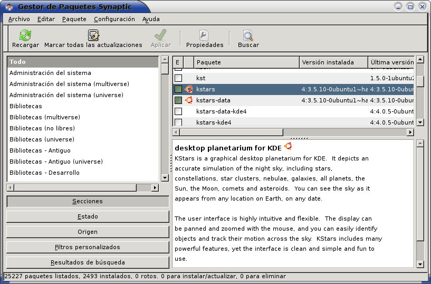The image size is (431, 284).
Task: Click the sections list scroll-right arrow
Action: coord(155,187)
